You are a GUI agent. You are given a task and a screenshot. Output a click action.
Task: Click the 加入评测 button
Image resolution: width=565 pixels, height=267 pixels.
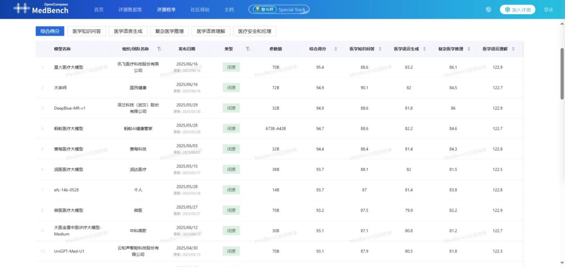517,10
